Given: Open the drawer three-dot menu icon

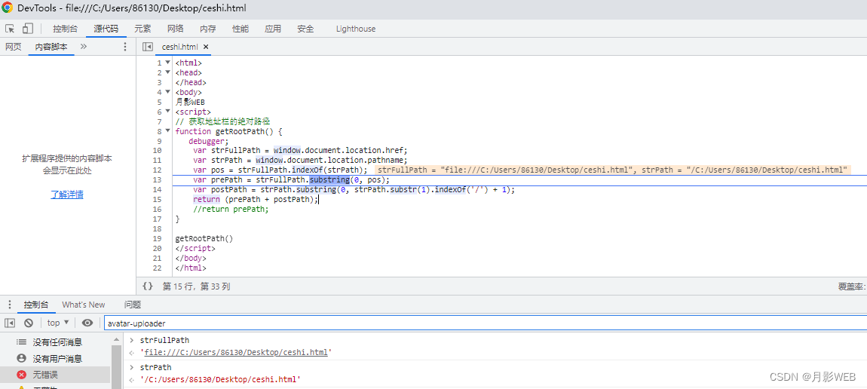Looking at the screenshot, I should pos(9,305).
